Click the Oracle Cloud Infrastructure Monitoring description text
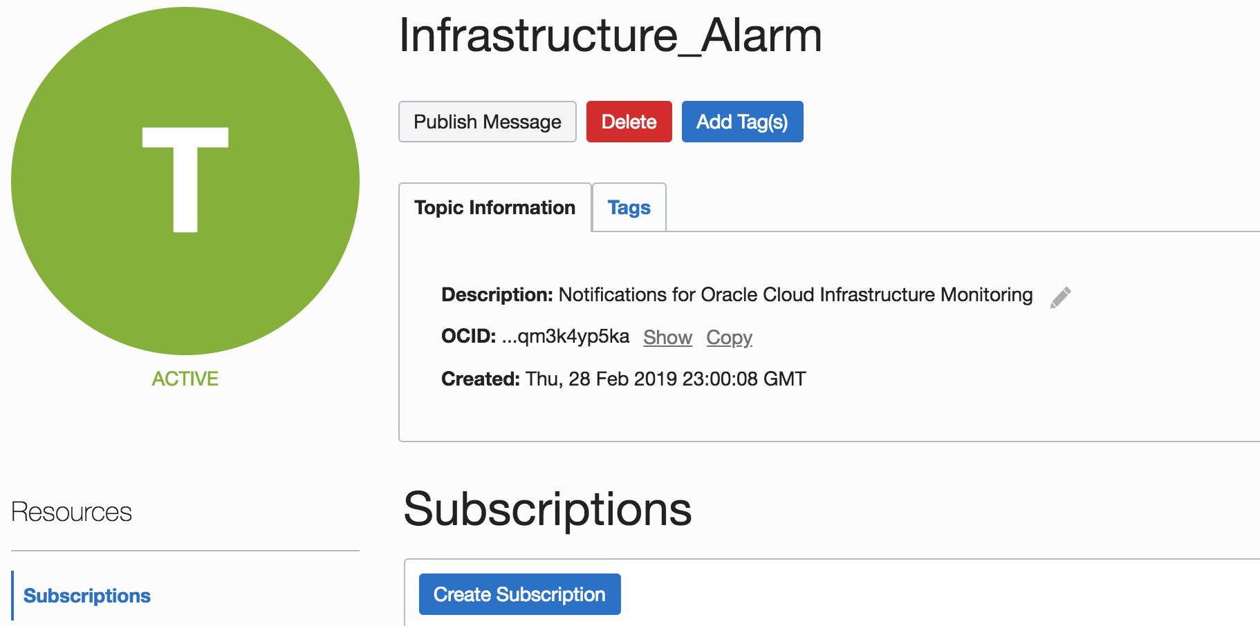The width and height of the screenshot is (1260, 626). coord(795,295)
